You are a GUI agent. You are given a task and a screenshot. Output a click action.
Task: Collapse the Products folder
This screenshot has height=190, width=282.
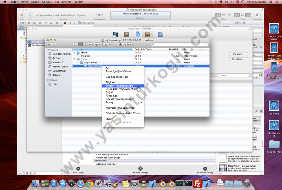click(x=74, y=59)
